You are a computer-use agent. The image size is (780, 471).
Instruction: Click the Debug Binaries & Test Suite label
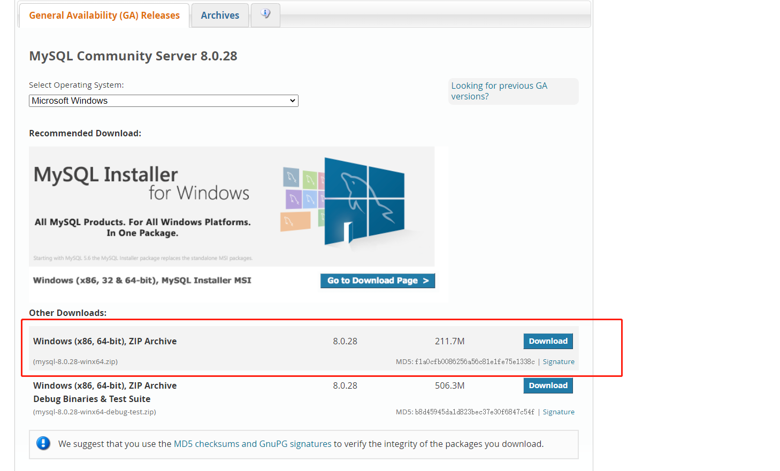(x=92, y=399)
